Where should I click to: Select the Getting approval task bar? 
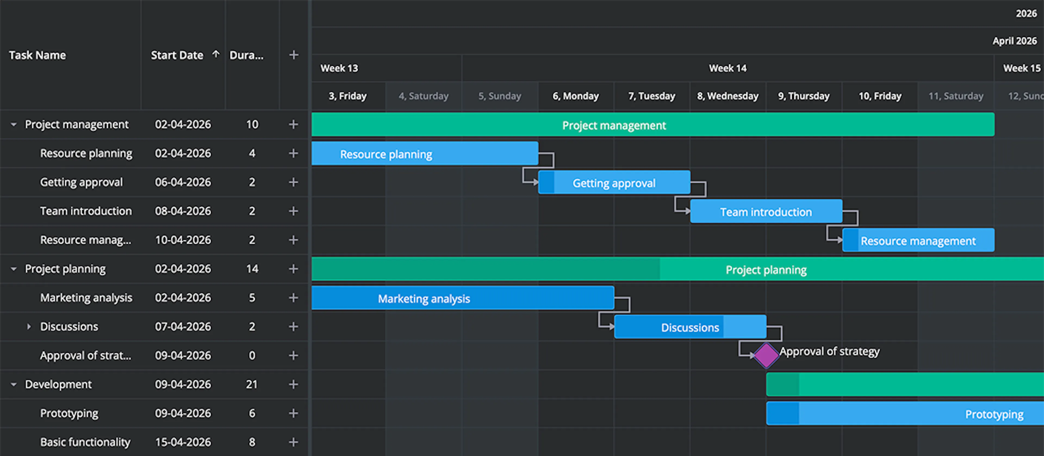(614, 182)
